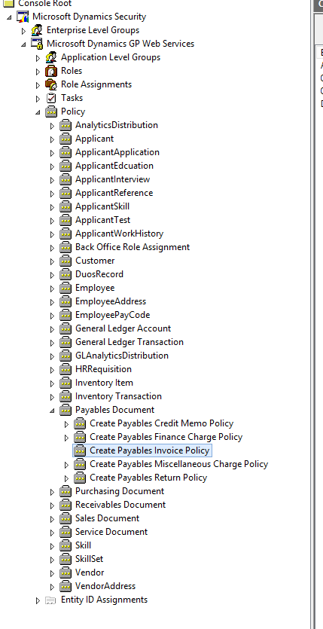This screenshot has width=323, height=629.
Task: Expand Create Payables Credit Memo Policy
Action: coord(66,424)
